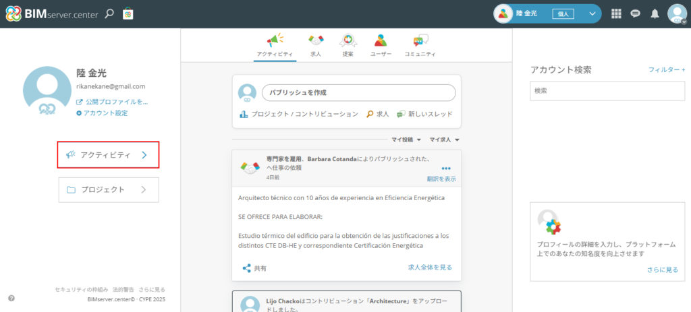Open さらに見る footer link

(x=152, y=290)
